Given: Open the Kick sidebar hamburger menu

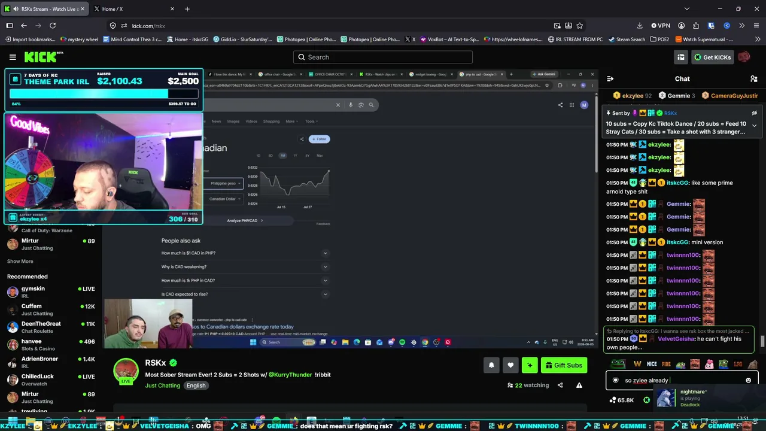Looking at the screenshot, I should (13, 57).
